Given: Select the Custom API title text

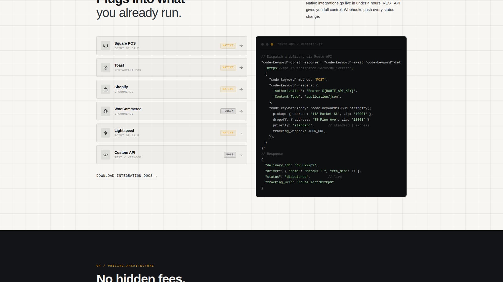Looking at the screenshot, I should click(x=125, y=152).
